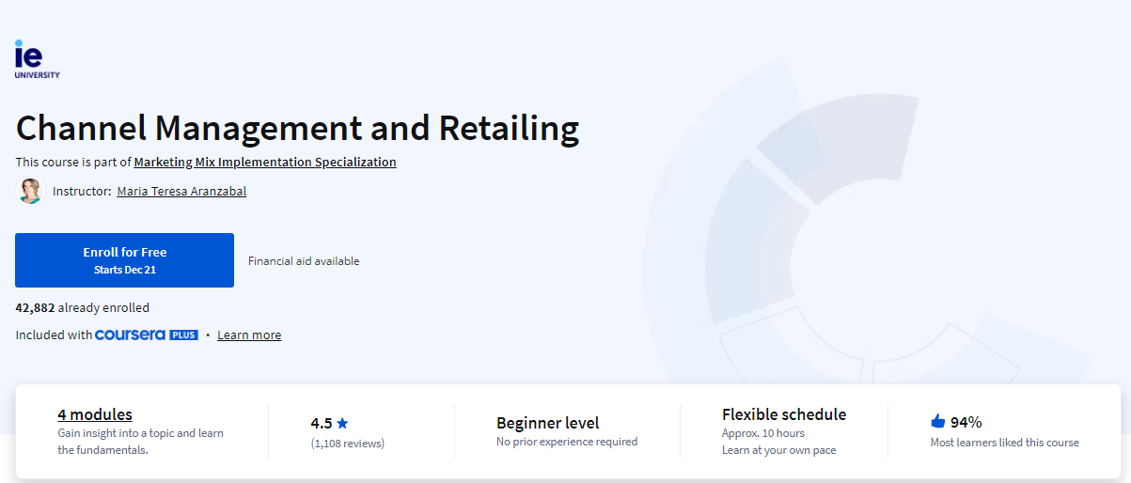Click the Financial aid available text

click(304, 261)
